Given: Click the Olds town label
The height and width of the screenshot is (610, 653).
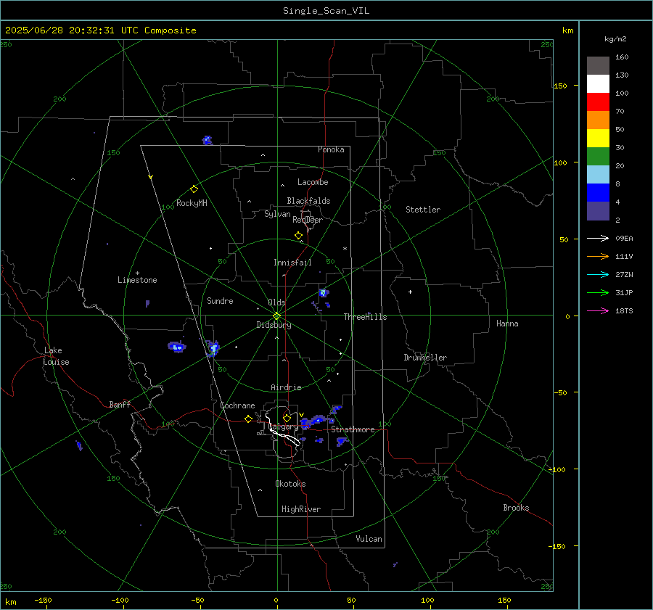Looking at the screenshot, I should coord(276,302).
